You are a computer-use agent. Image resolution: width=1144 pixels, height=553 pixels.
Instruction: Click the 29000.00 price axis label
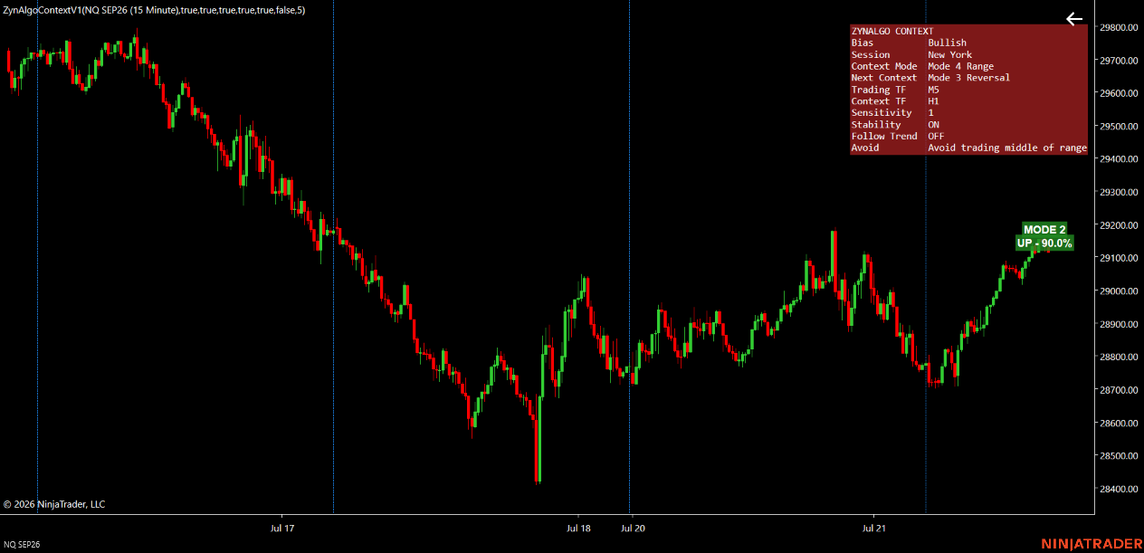(1119, 291)
